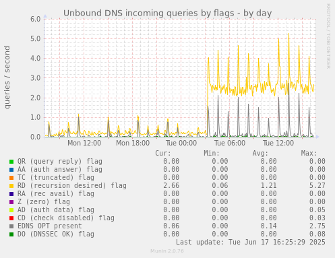The width and height of the screenshot is (335, 258).
Task: Click the 'Tue 06:00' x-axis label
Action: (x=230, y=143)
